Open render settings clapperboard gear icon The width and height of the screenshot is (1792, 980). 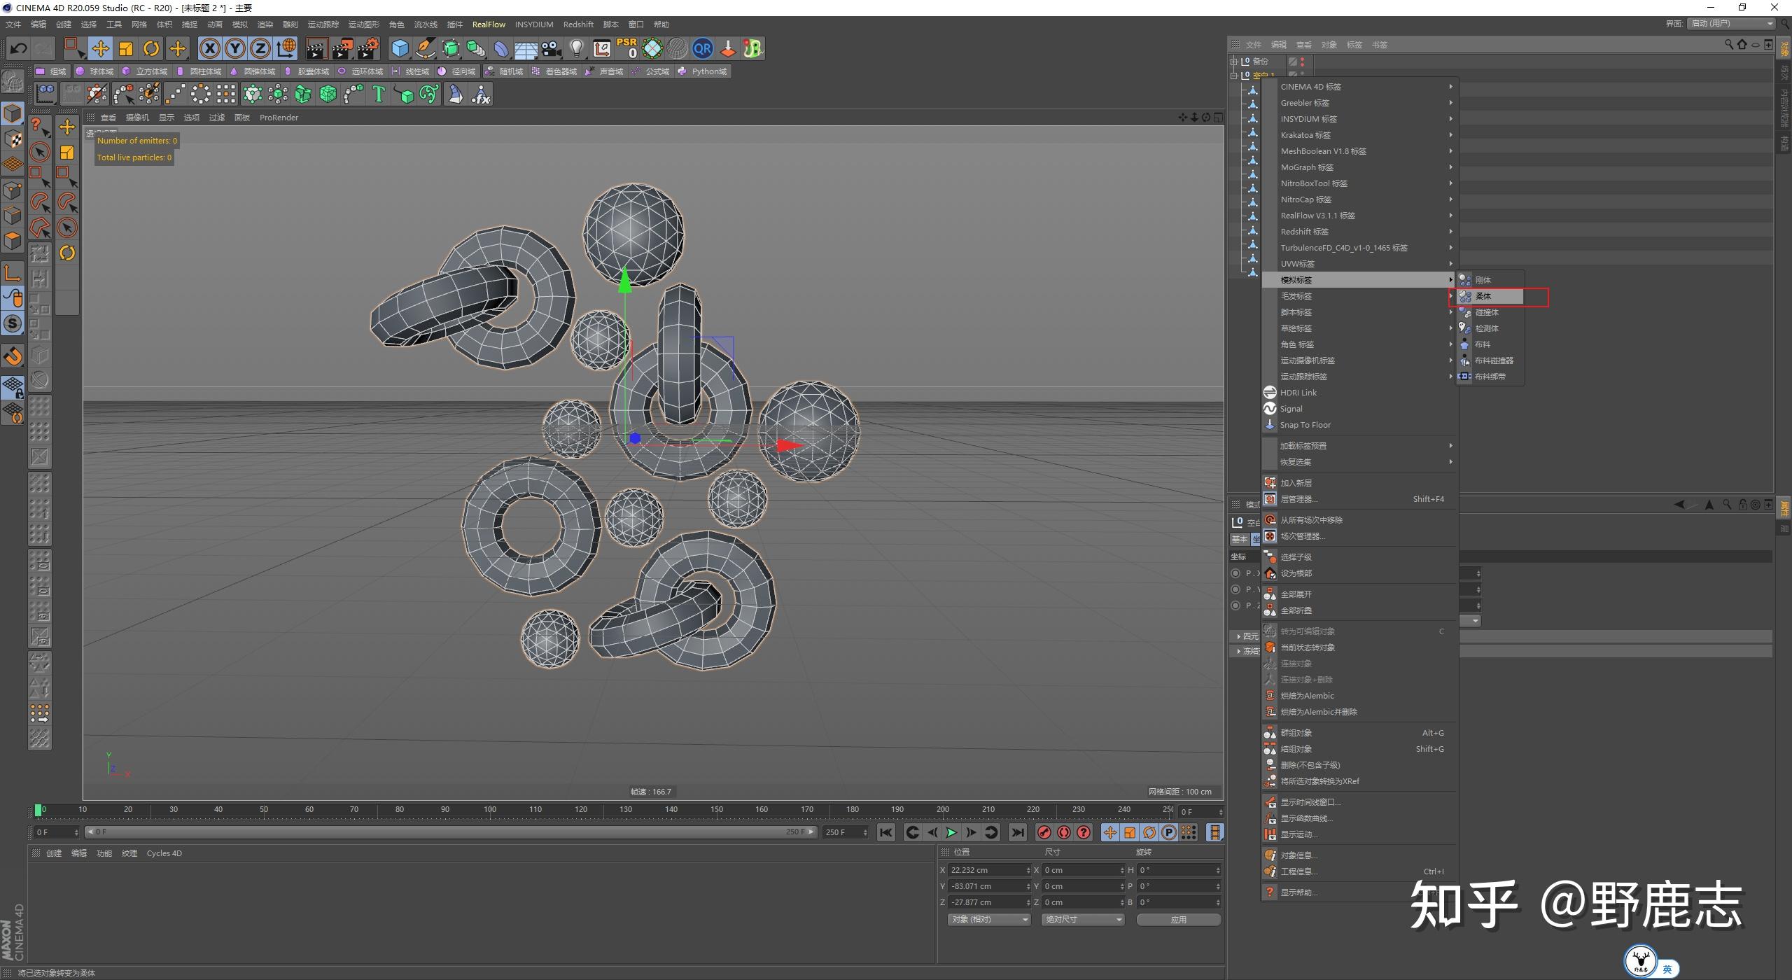(x=368, y=48)
